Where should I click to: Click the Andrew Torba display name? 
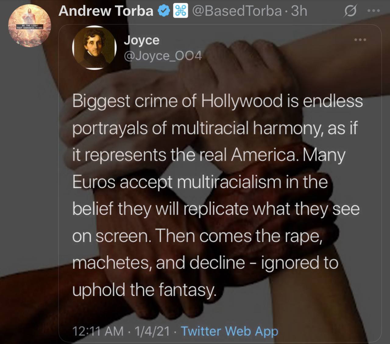[106, 11]
